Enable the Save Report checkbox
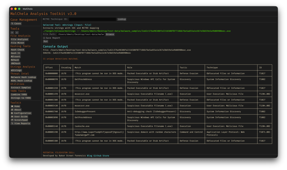This screenshot has height=170, width=287. pyautogui.click(x=44, y=38)
